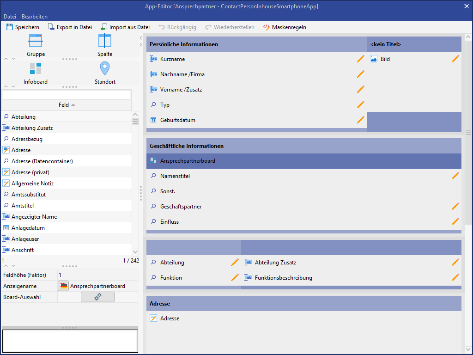The width and height of the screenshot is (473, 355).
Task: Click the Standort location pin icon
Action: [105, 69]
